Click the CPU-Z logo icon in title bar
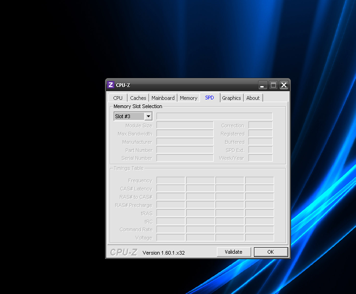Image resolution: width=356 pixels, height=294 pixels. click(x=111, y=85)
